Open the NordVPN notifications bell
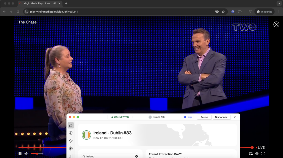This screenshot has width=283, height=158. click(x=235, y=117)
